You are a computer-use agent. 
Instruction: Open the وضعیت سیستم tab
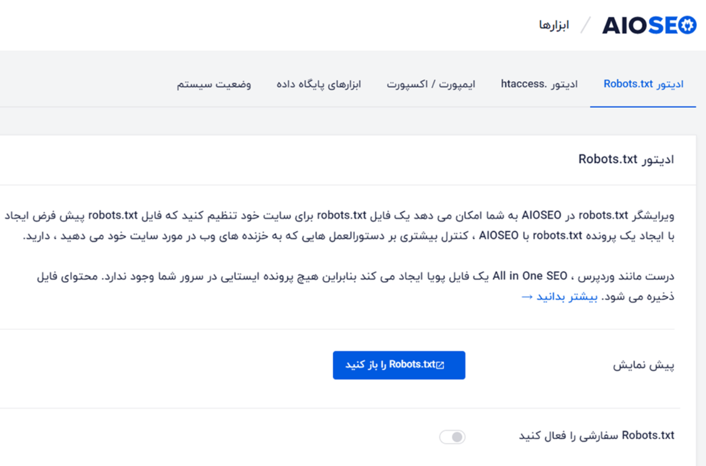pyautogui.click(x=214, y=84)
